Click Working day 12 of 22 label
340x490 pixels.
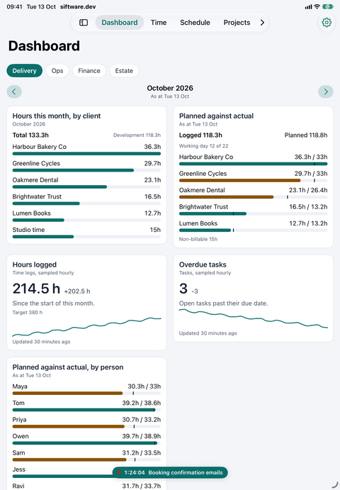click(x=203, y=146)
